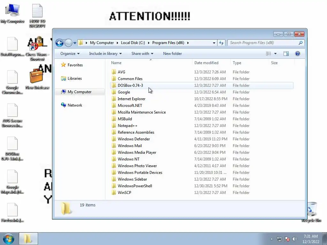Screen dimensions: 327x245
Task: Open the view options dropdown arrow
Action: [x=275, y=54]
